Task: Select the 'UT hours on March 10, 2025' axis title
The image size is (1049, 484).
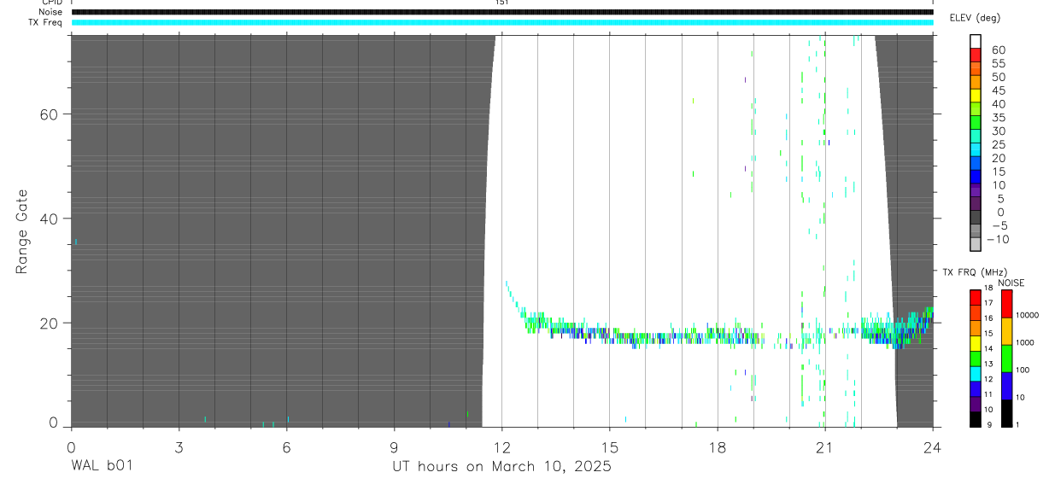Action: [x=501, y=467]
